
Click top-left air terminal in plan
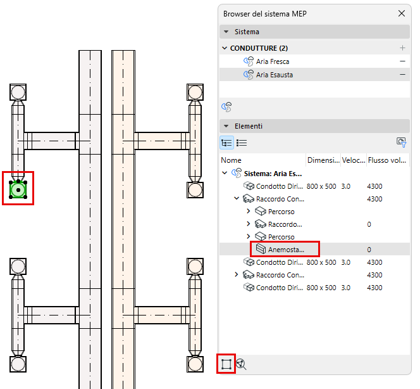pos(18,92)
